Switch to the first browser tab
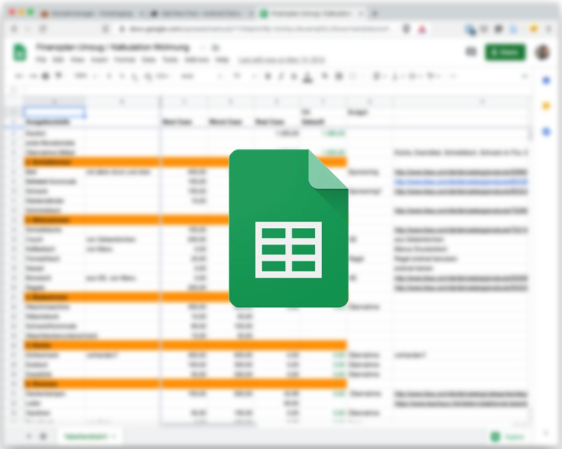This screenshot has width=562, height=449. click(93, 14)
